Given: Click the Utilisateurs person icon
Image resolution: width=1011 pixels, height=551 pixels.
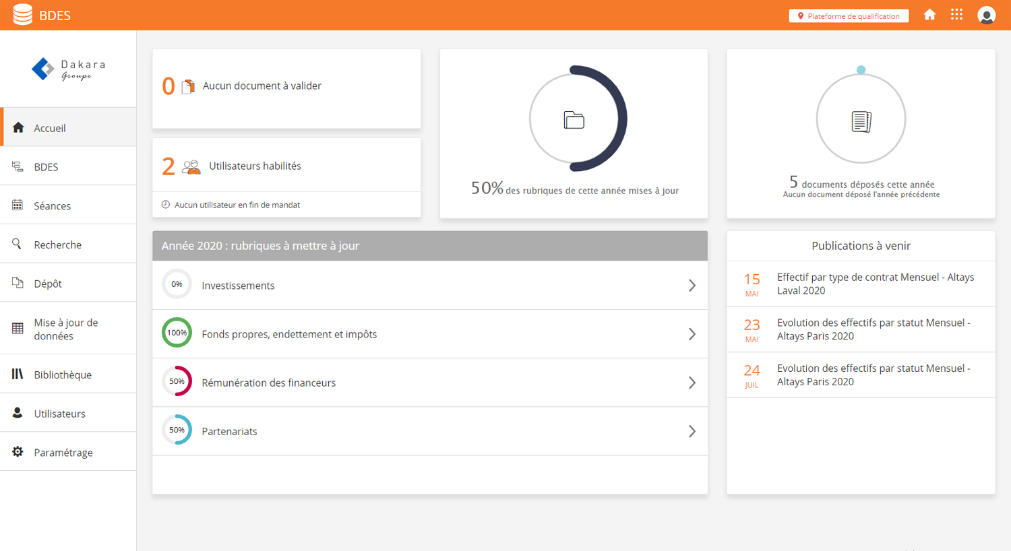Looking at the screenshot, I should (18, 413).
